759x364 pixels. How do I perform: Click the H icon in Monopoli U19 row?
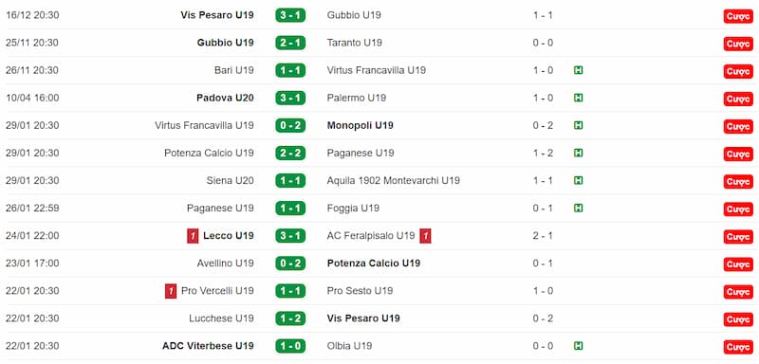point(578,125)
